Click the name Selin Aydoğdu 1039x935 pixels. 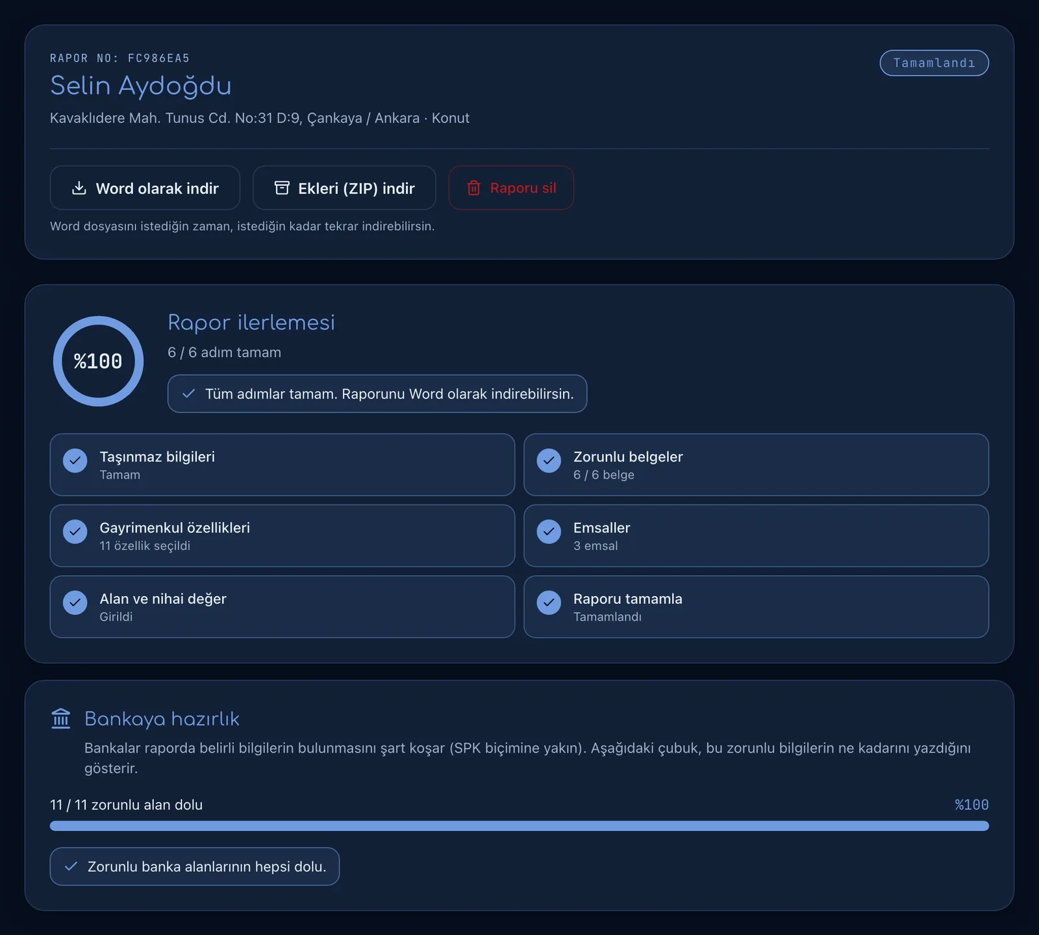[141, 86]
